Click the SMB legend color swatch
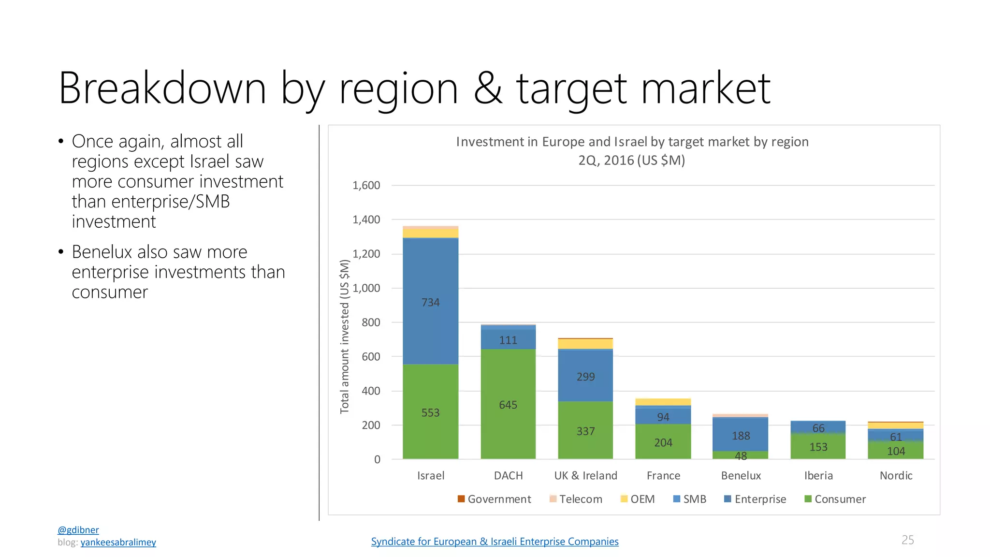The width and height of the screenshot is (990, 557). pos(677,498)
